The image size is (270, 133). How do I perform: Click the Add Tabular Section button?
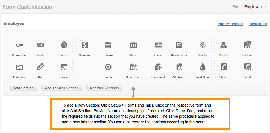[x=62, y=88]
